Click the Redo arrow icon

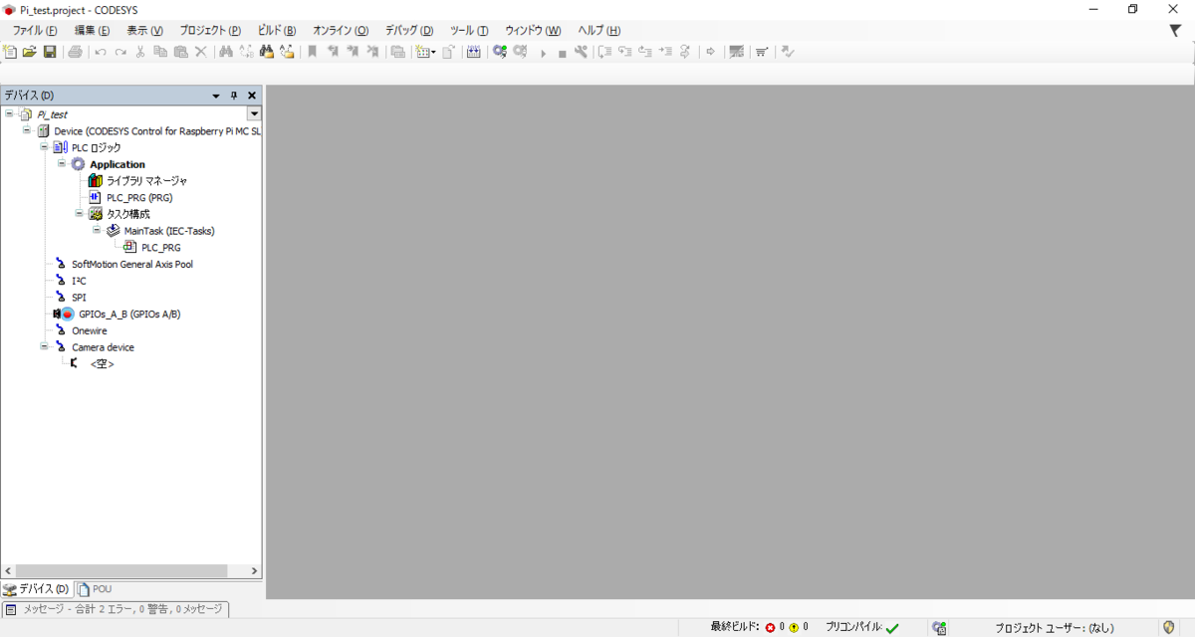click(x=120, y=52)
